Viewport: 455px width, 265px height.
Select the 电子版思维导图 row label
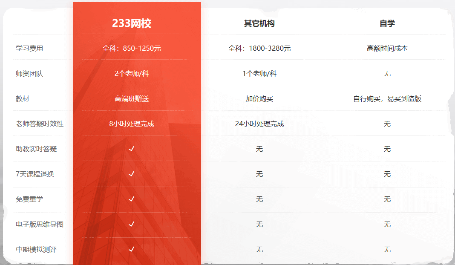40,225
